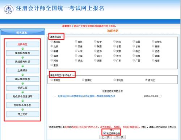Choose the 甘肃 radio button
Screen dimensions: 181x140
(x=134, y=46)
